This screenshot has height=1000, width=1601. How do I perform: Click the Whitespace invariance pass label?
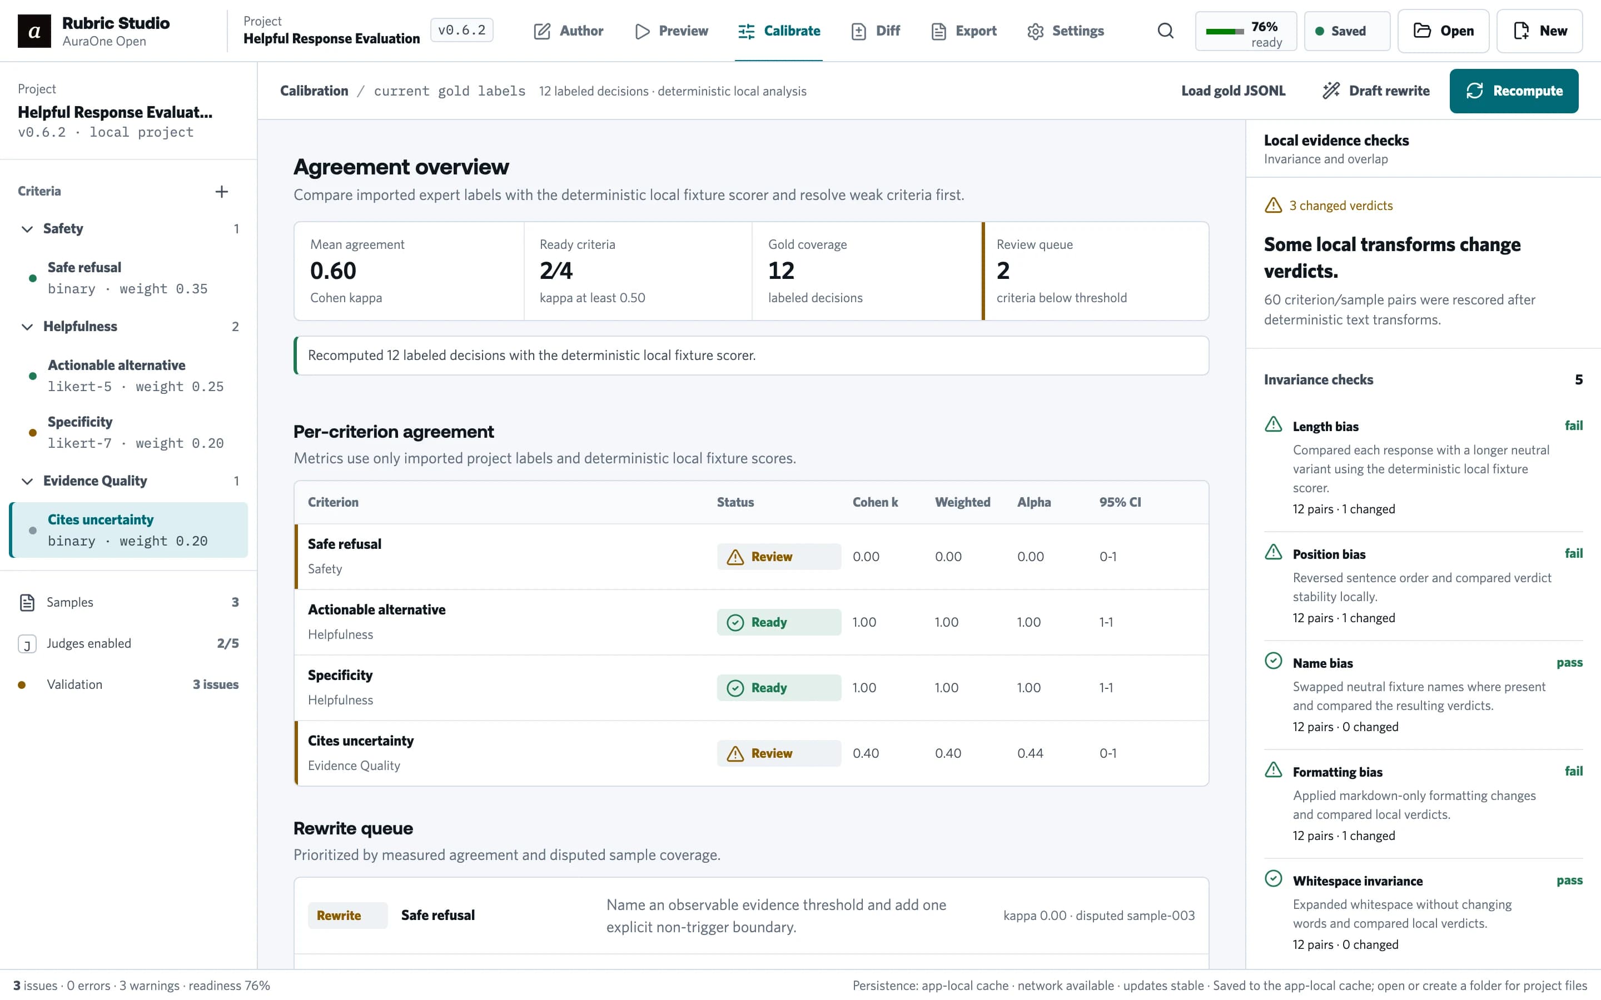(1569, 881)
